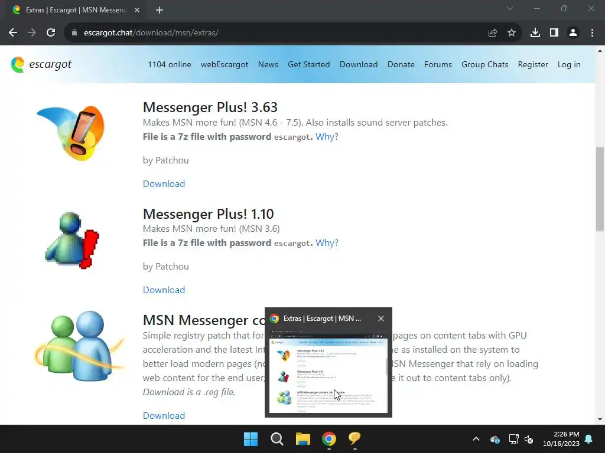Click Why? link under Messenger Plus! 3.63
Image resolution: width=605 pixels, height=453 pixels.
[327, 137]
